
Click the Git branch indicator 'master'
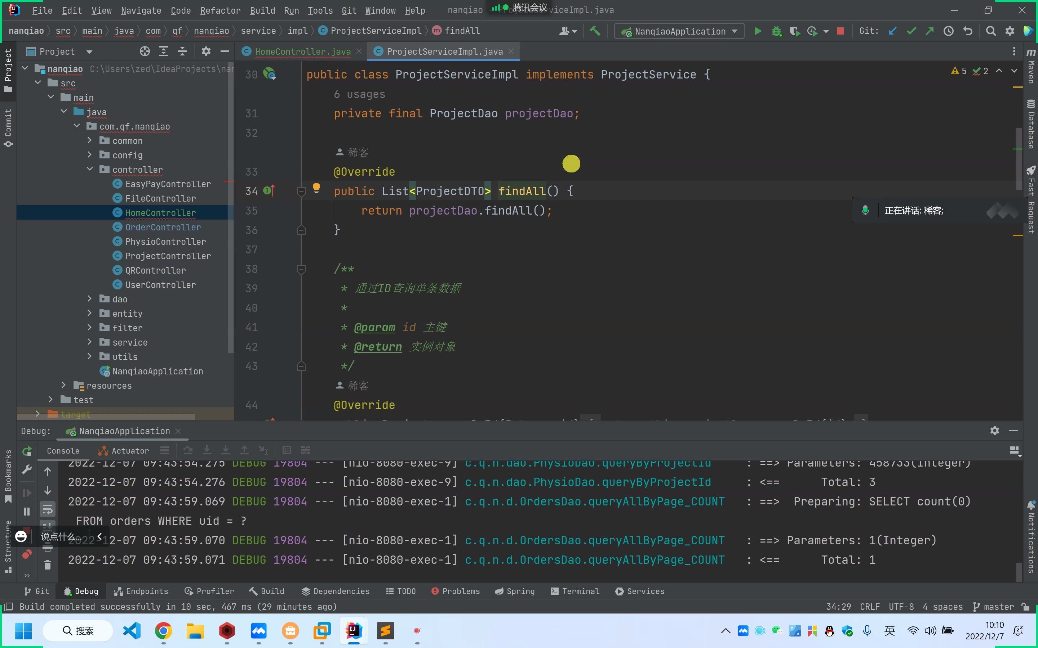click(x=1000, y=606)
